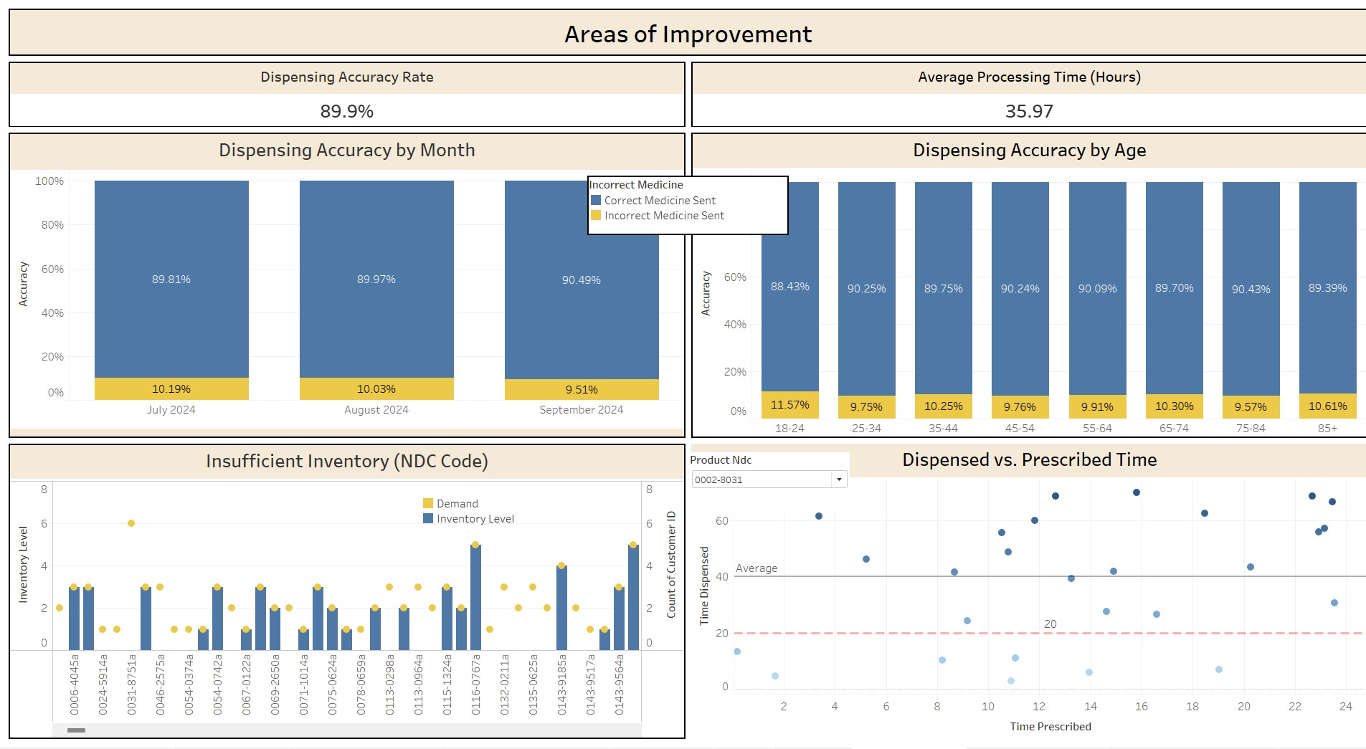Click the Demand legend yellow swatch
Screen dimensions: 1366x749
pyautogui.click(x=428, y=503)
